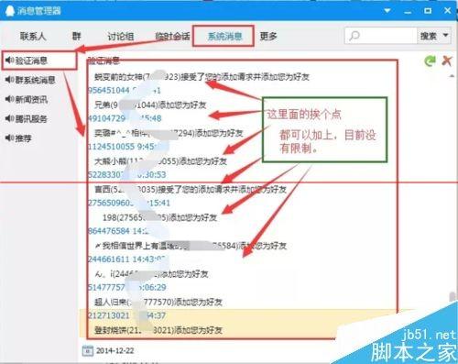
Task: Expand the 搜索 dropdown arrow
Action: [x=446, y=35]
